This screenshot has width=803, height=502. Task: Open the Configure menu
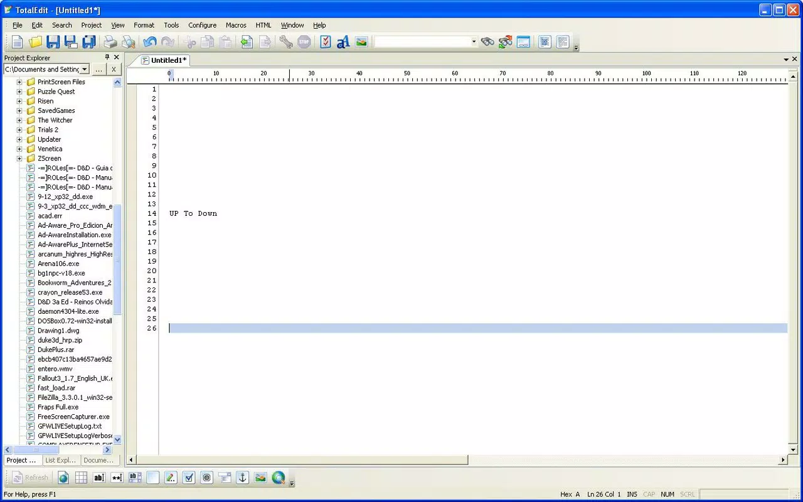tap(203, 25)
